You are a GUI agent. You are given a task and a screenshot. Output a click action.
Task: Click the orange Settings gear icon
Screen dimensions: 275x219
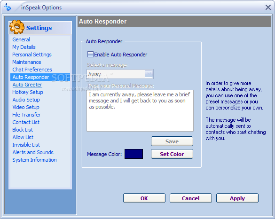click(x=17, y=27)
